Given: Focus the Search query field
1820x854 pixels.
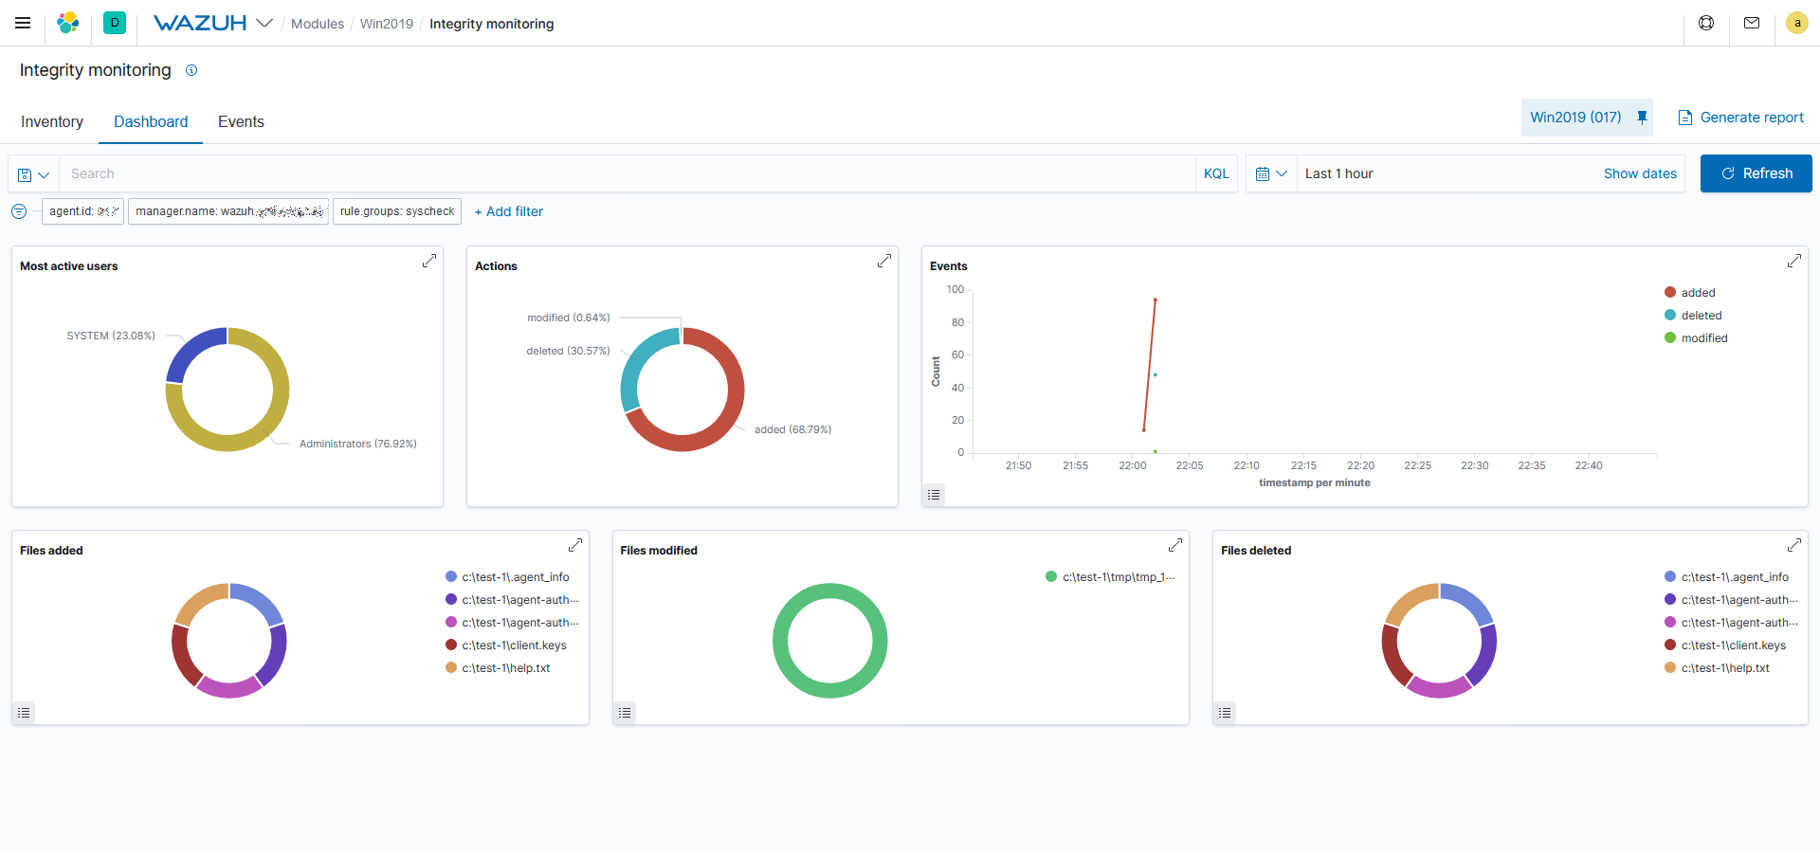Looking at the screenshot, I should coord(627,173).
